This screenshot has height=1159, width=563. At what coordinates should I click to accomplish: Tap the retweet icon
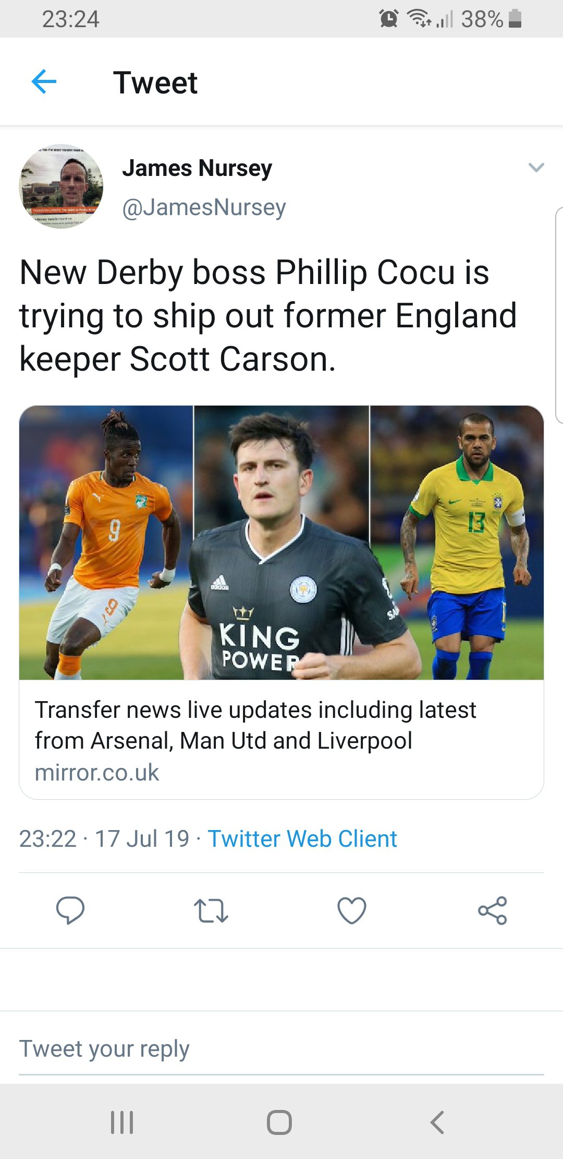point(211,910)
